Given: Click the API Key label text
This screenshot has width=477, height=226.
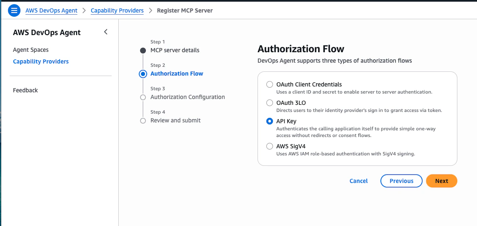Looking at the screenshot, I should point(286,122).
